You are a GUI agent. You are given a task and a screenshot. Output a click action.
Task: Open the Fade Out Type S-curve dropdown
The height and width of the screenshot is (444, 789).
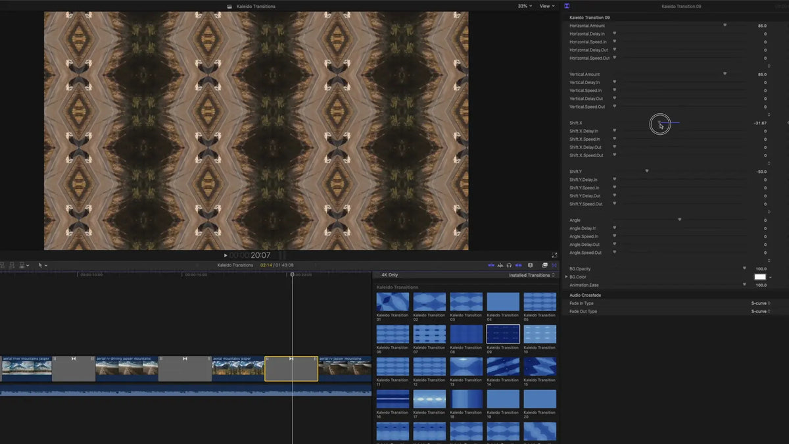pyautogui.click(x=759, y=311)
